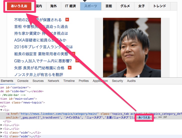This screenshot has height=138, width=182.
Task: Expand the last li class="wide" node
Action: [x=1, y=136]
